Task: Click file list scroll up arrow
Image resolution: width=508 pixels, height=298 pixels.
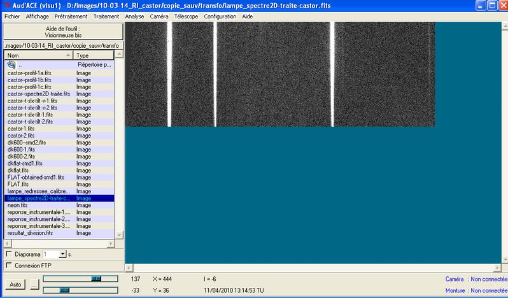Action: [119, 53]
